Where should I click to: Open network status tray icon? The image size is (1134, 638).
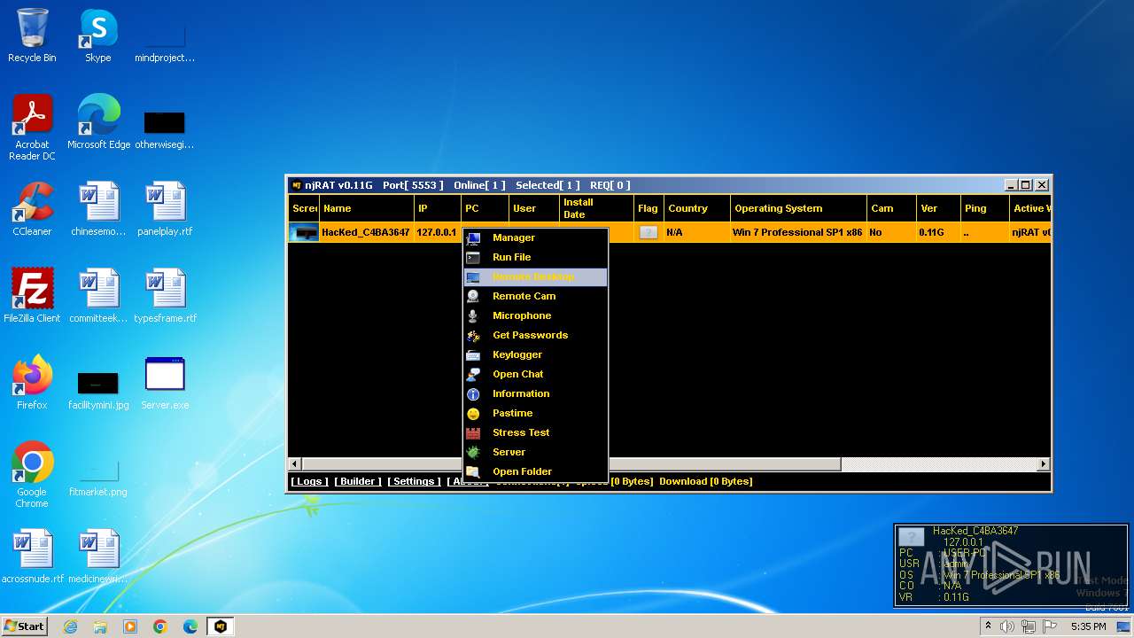point(1029,626)
